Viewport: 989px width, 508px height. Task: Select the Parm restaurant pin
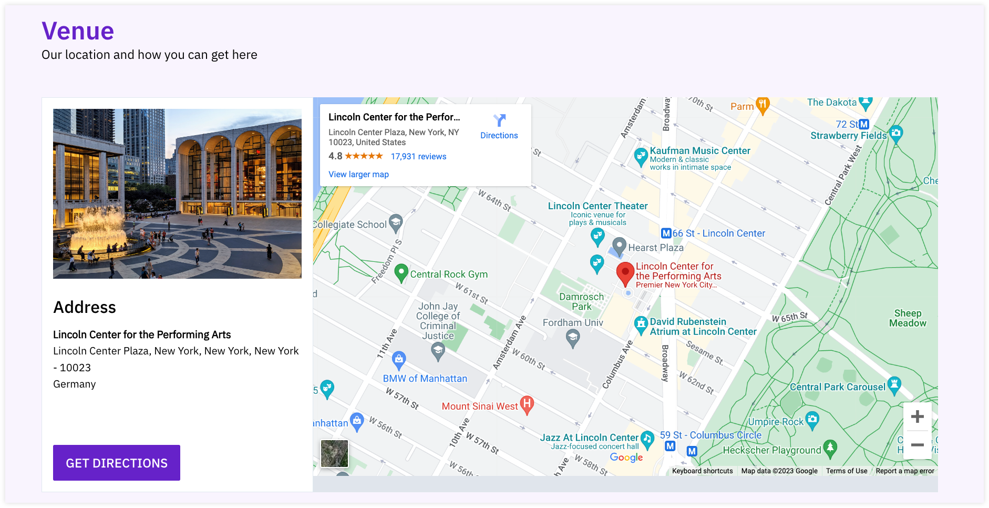(763, 106)
